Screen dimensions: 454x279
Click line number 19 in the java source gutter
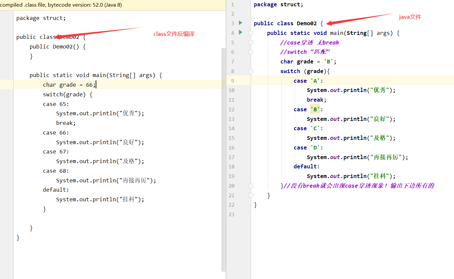click(x=231, y=176)
